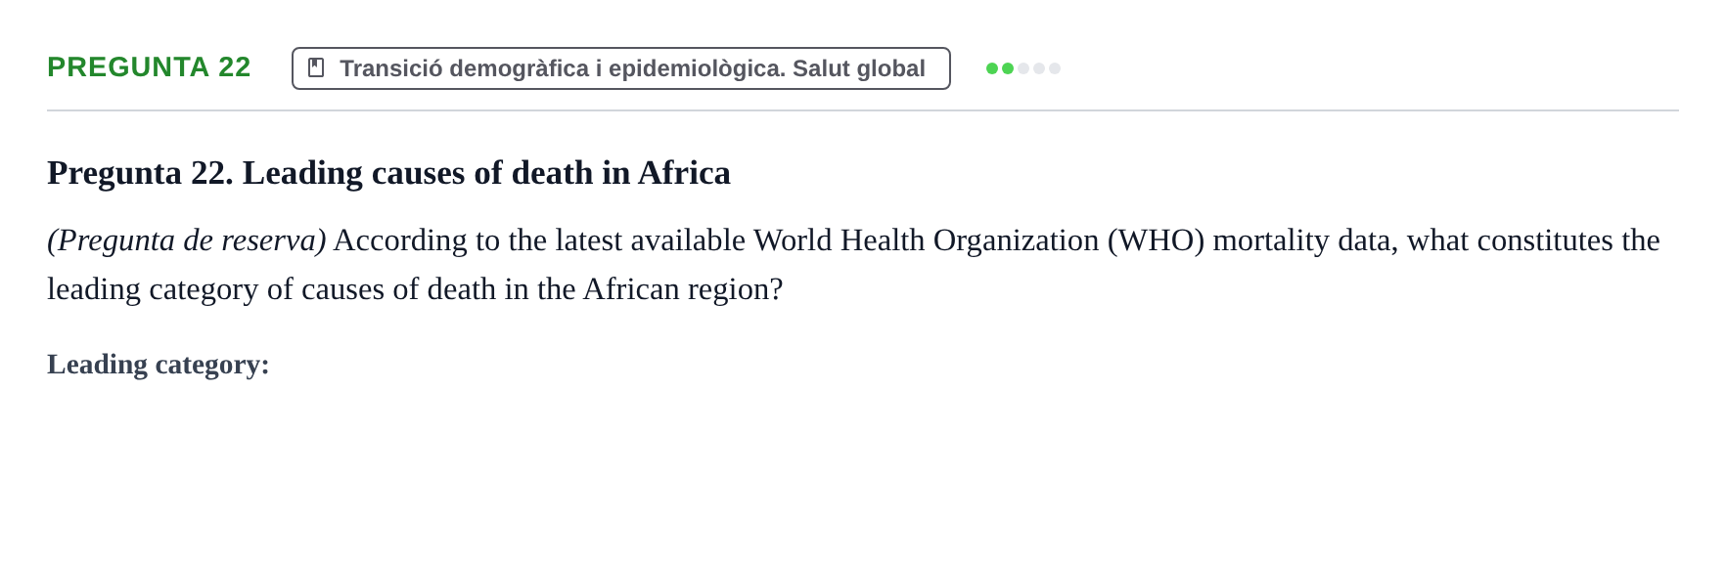
Task: Click the first green difficulty dot
Action: click(x=992, y=68)
